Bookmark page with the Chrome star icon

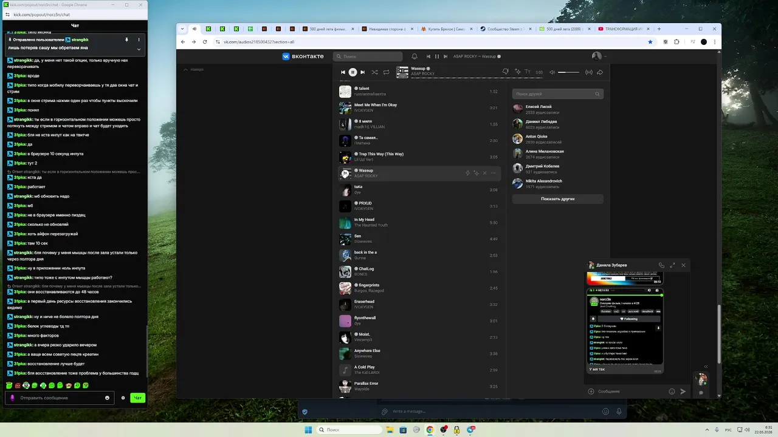point(650,42)
